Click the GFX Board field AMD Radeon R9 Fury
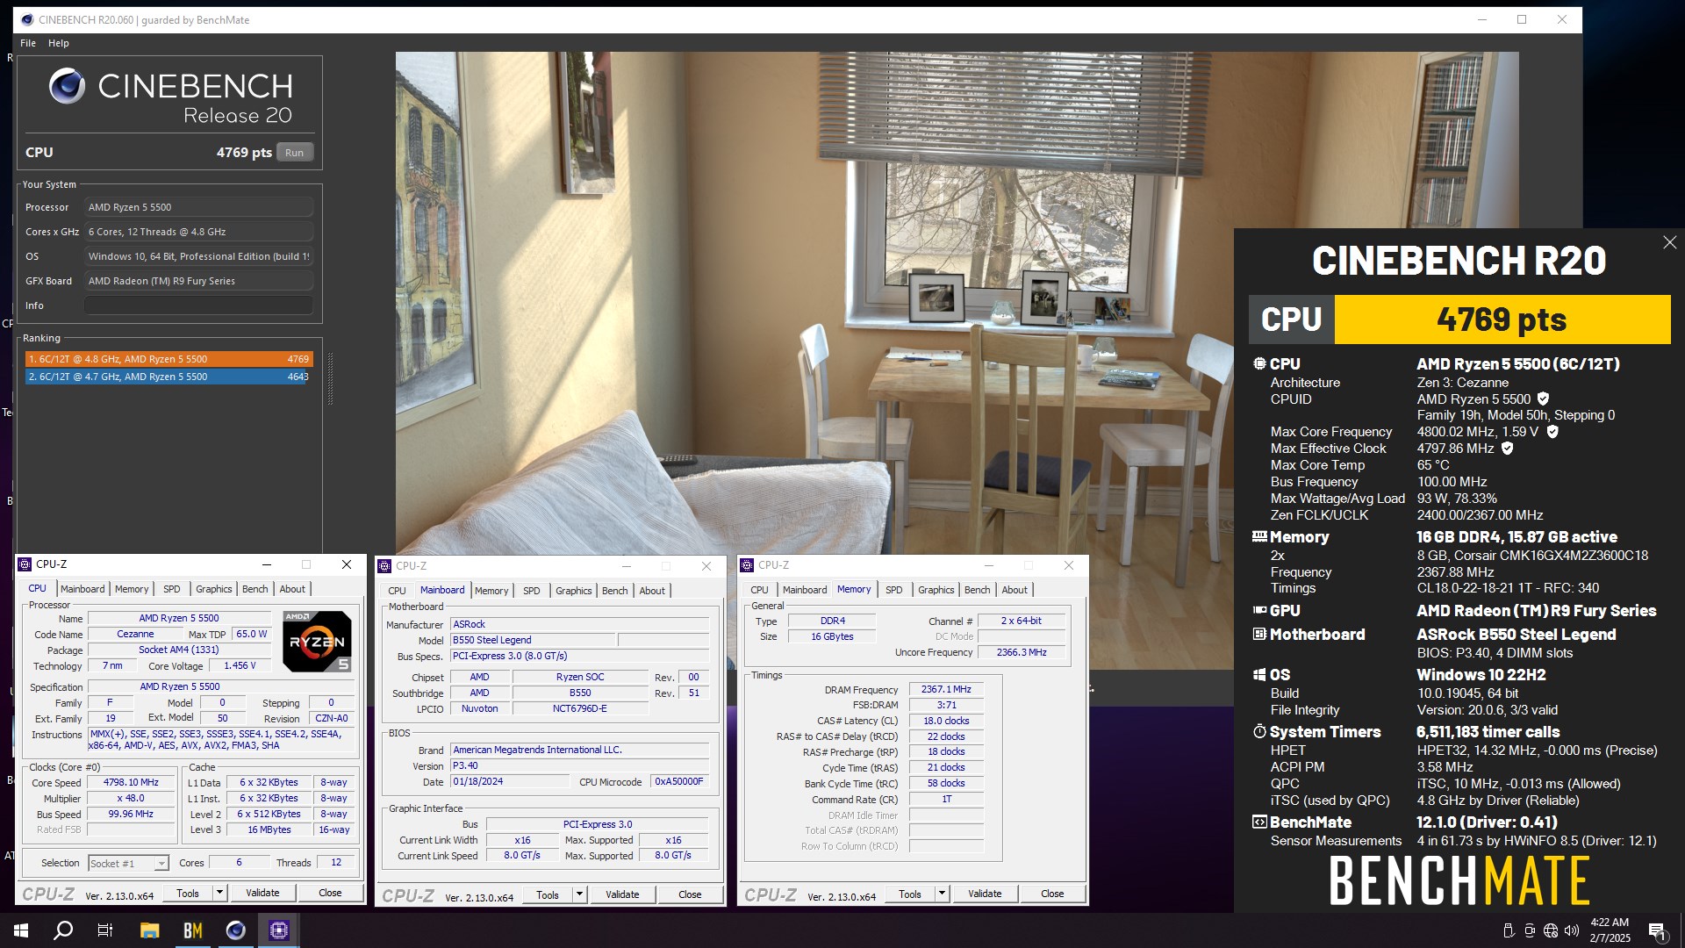The height and width of the screenshot is (948, 1685). pyautogui.click(x=198, y=281)
